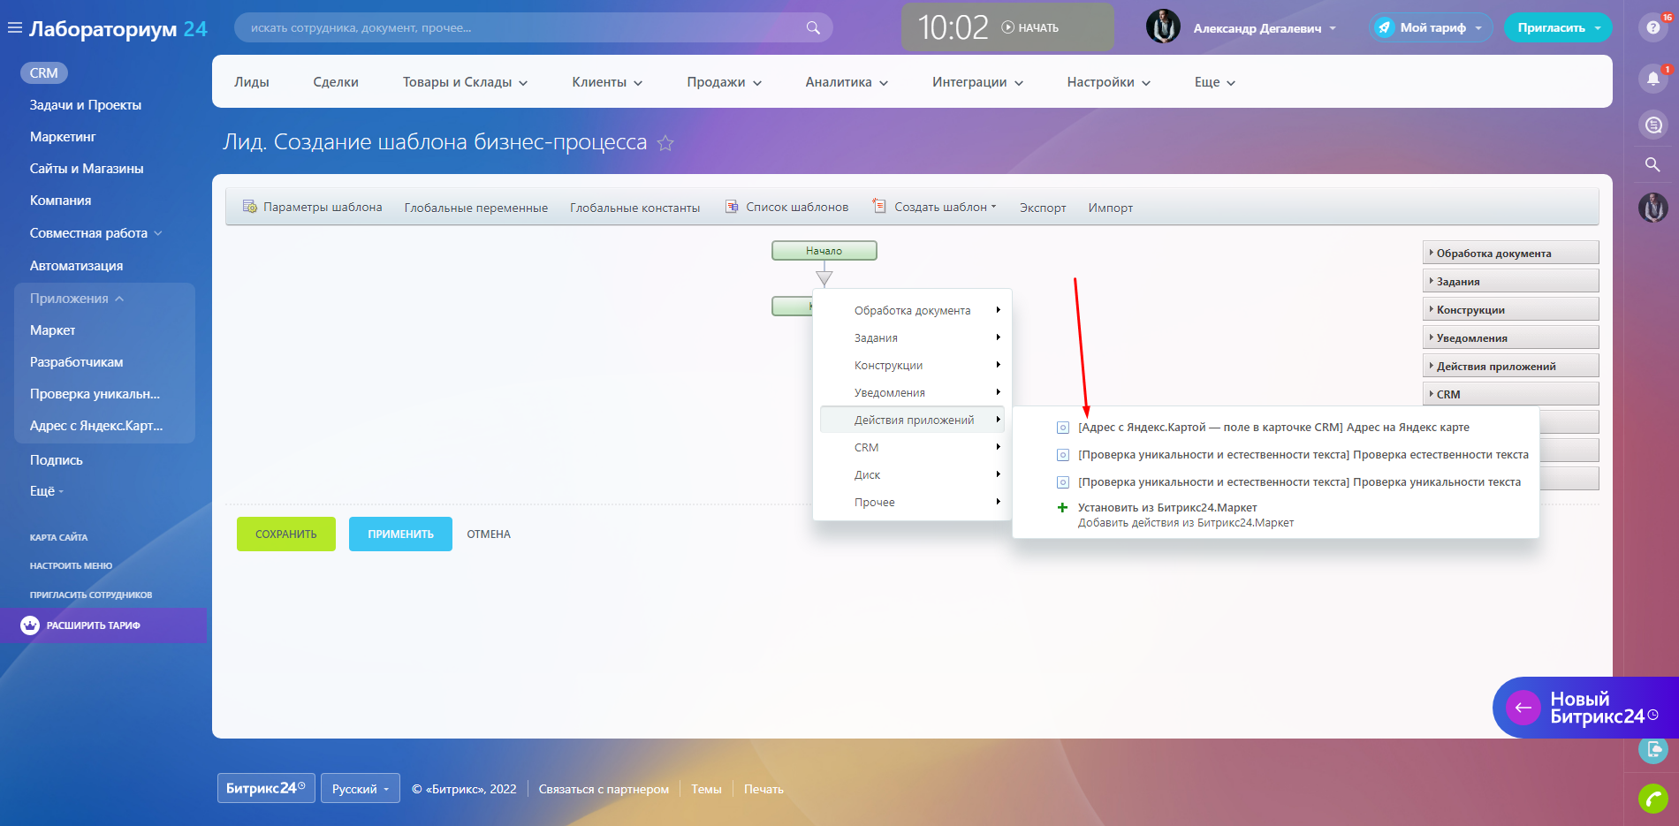This screenshot has height=826, width=1679.
Task: Select the Начало block in designer
Action: click(x=824, y=251)
